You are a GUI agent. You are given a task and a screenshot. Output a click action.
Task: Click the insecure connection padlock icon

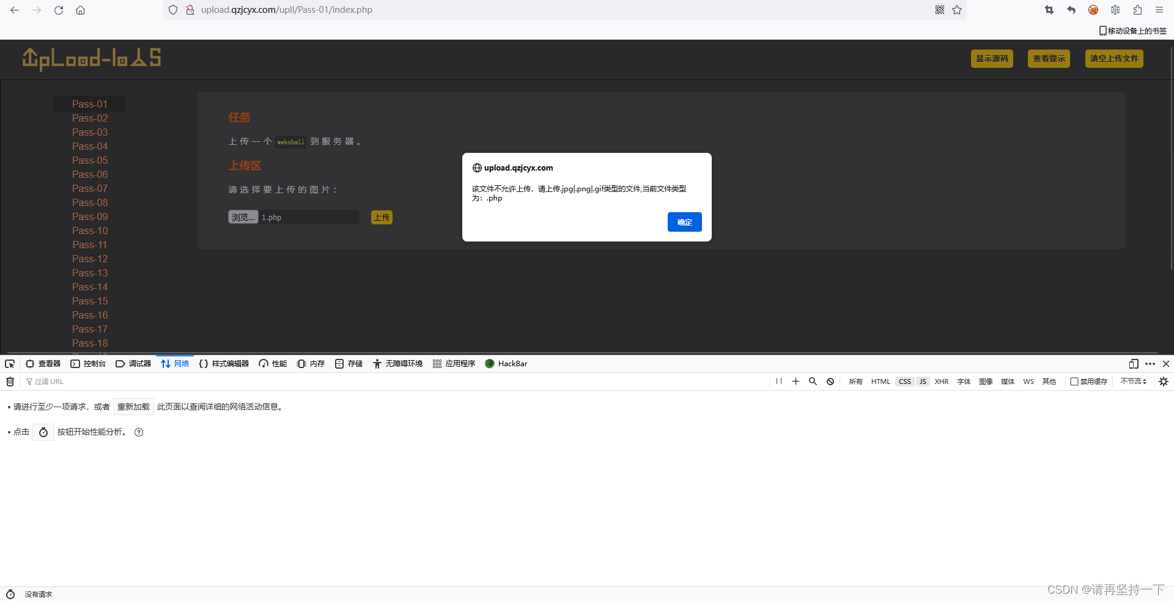click(x=190, y=10)
